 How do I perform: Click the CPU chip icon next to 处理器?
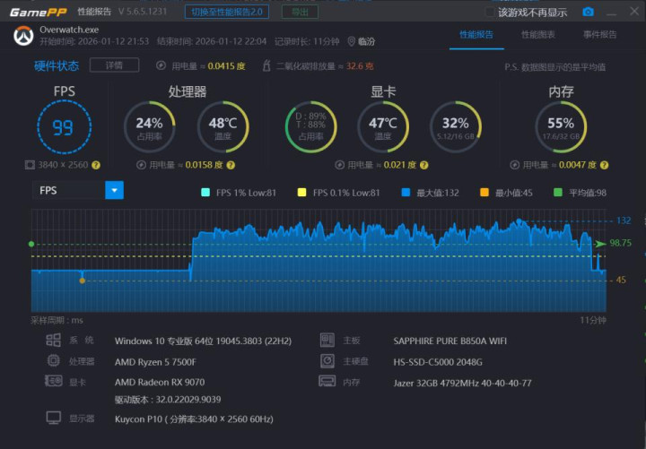(x=54, y=361)
